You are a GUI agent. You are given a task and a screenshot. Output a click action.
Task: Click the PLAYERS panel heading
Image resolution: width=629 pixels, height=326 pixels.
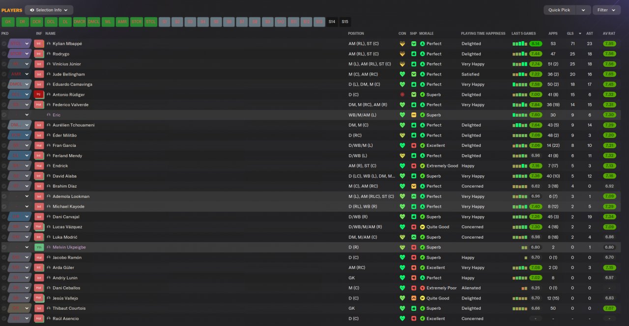pyautogui.click(x=12, y=10)
